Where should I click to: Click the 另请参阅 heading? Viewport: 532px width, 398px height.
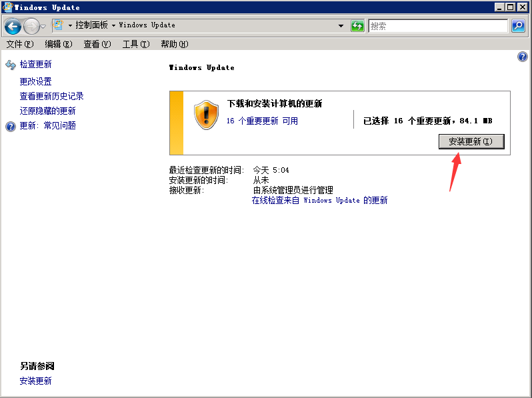tap(37, 366)
